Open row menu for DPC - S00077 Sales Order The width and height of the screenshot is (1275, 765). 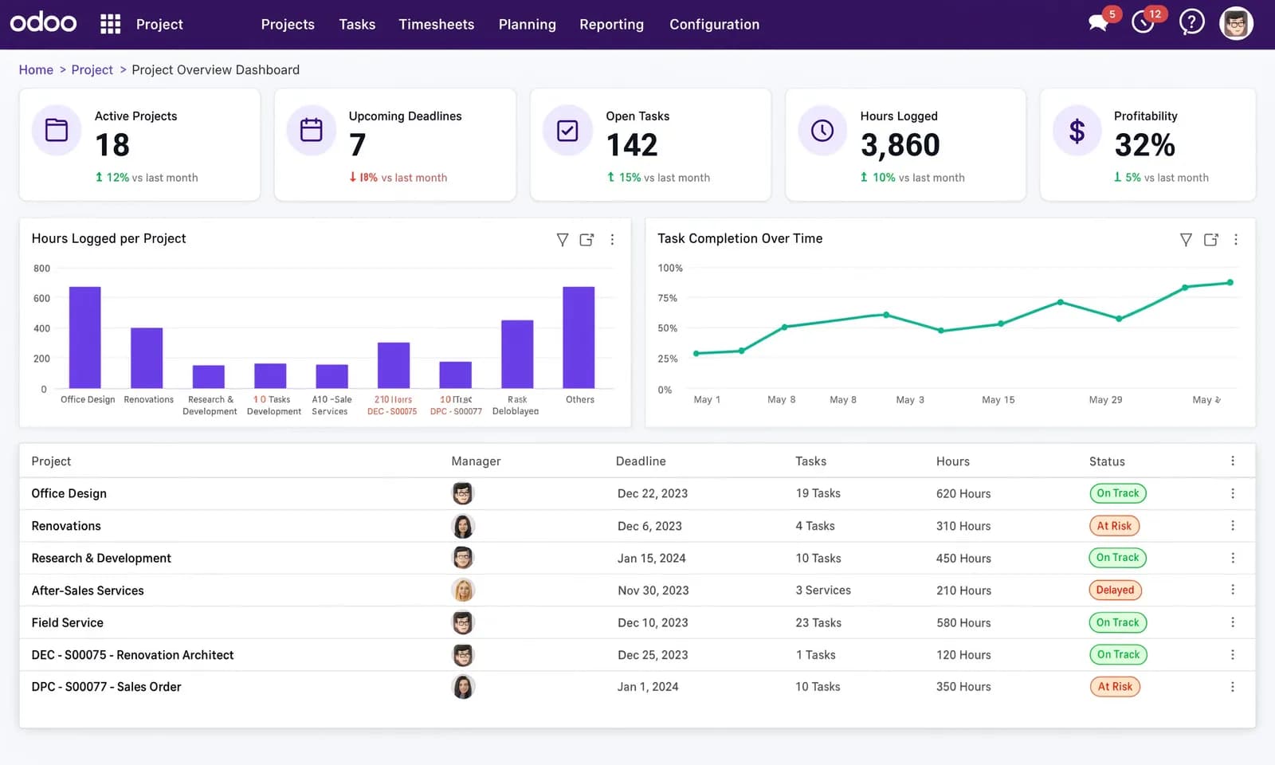coord(1233,686)
